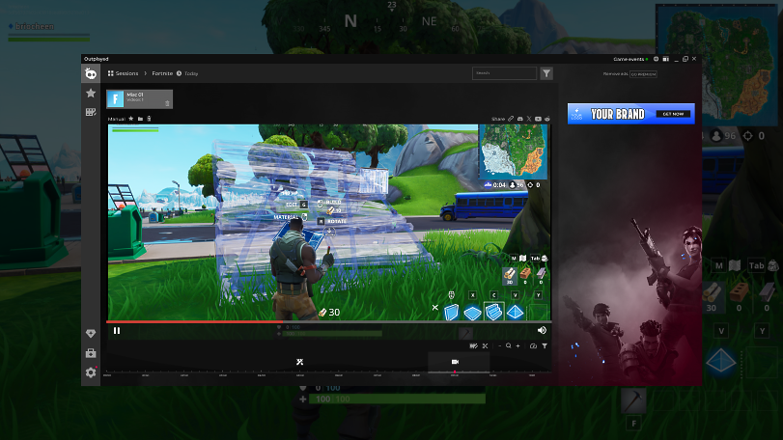
Task: Click the Search input field
Action: [503, 73]
